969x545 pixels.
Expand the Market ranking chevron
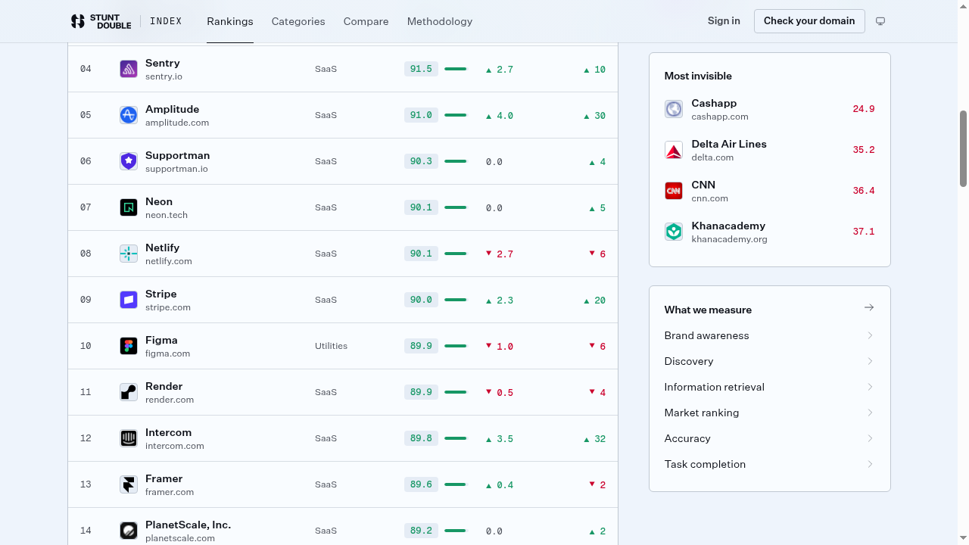[x=870, y=413]
